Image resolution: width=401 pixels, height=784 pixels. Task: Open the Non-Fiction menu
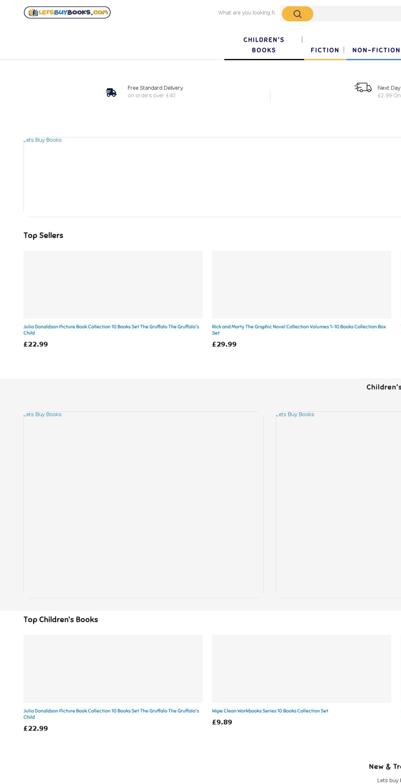coord(376,50)
